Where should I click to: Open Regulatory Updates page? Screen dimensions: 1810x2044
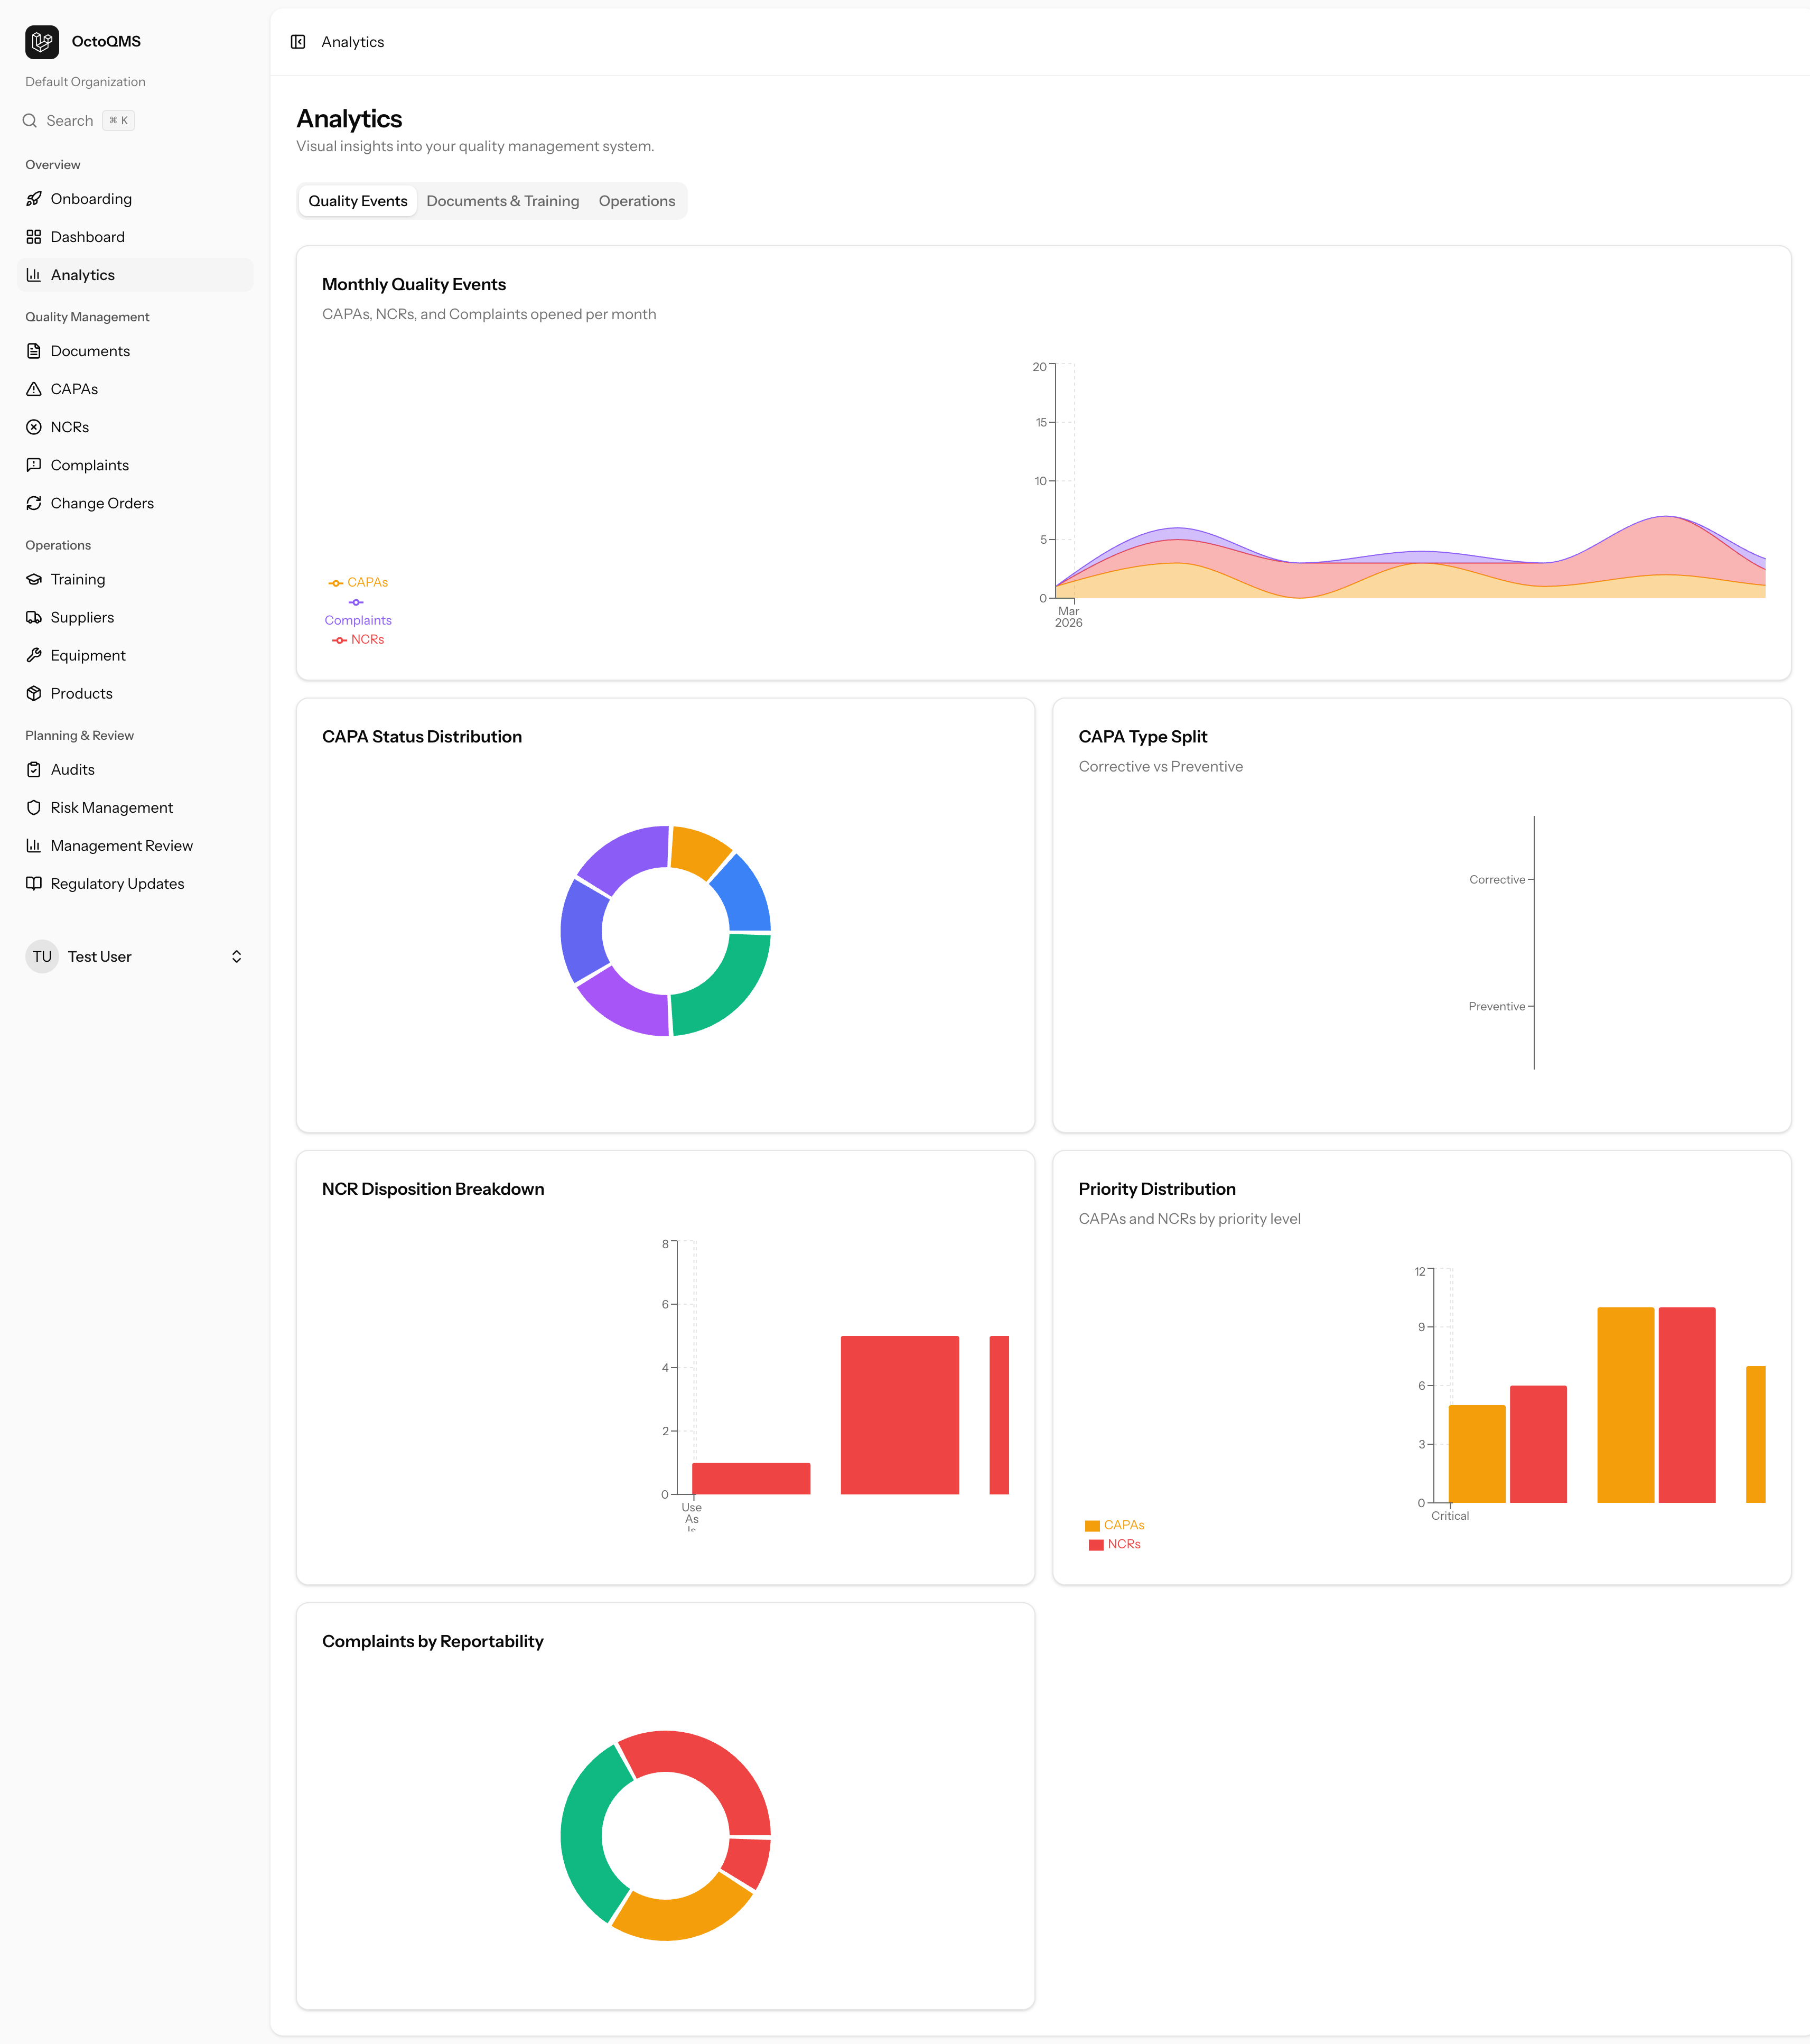point(135,883)
